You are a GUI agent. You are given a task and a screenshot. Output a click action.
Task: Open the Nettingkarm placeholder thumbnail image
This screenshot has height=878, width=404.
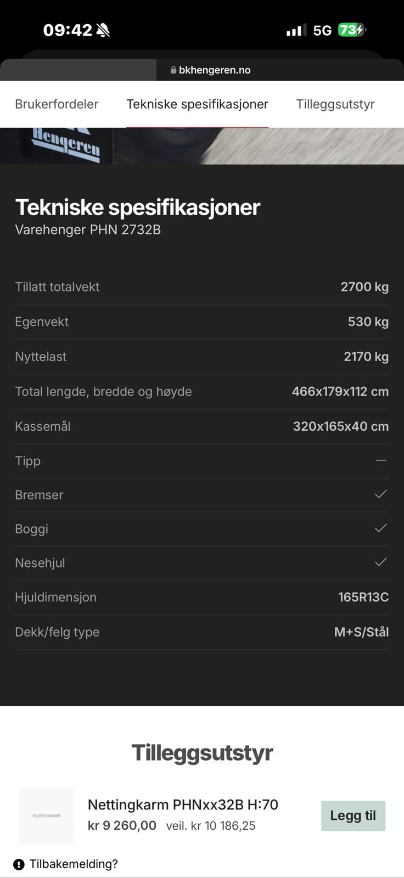tap(46, 815)
